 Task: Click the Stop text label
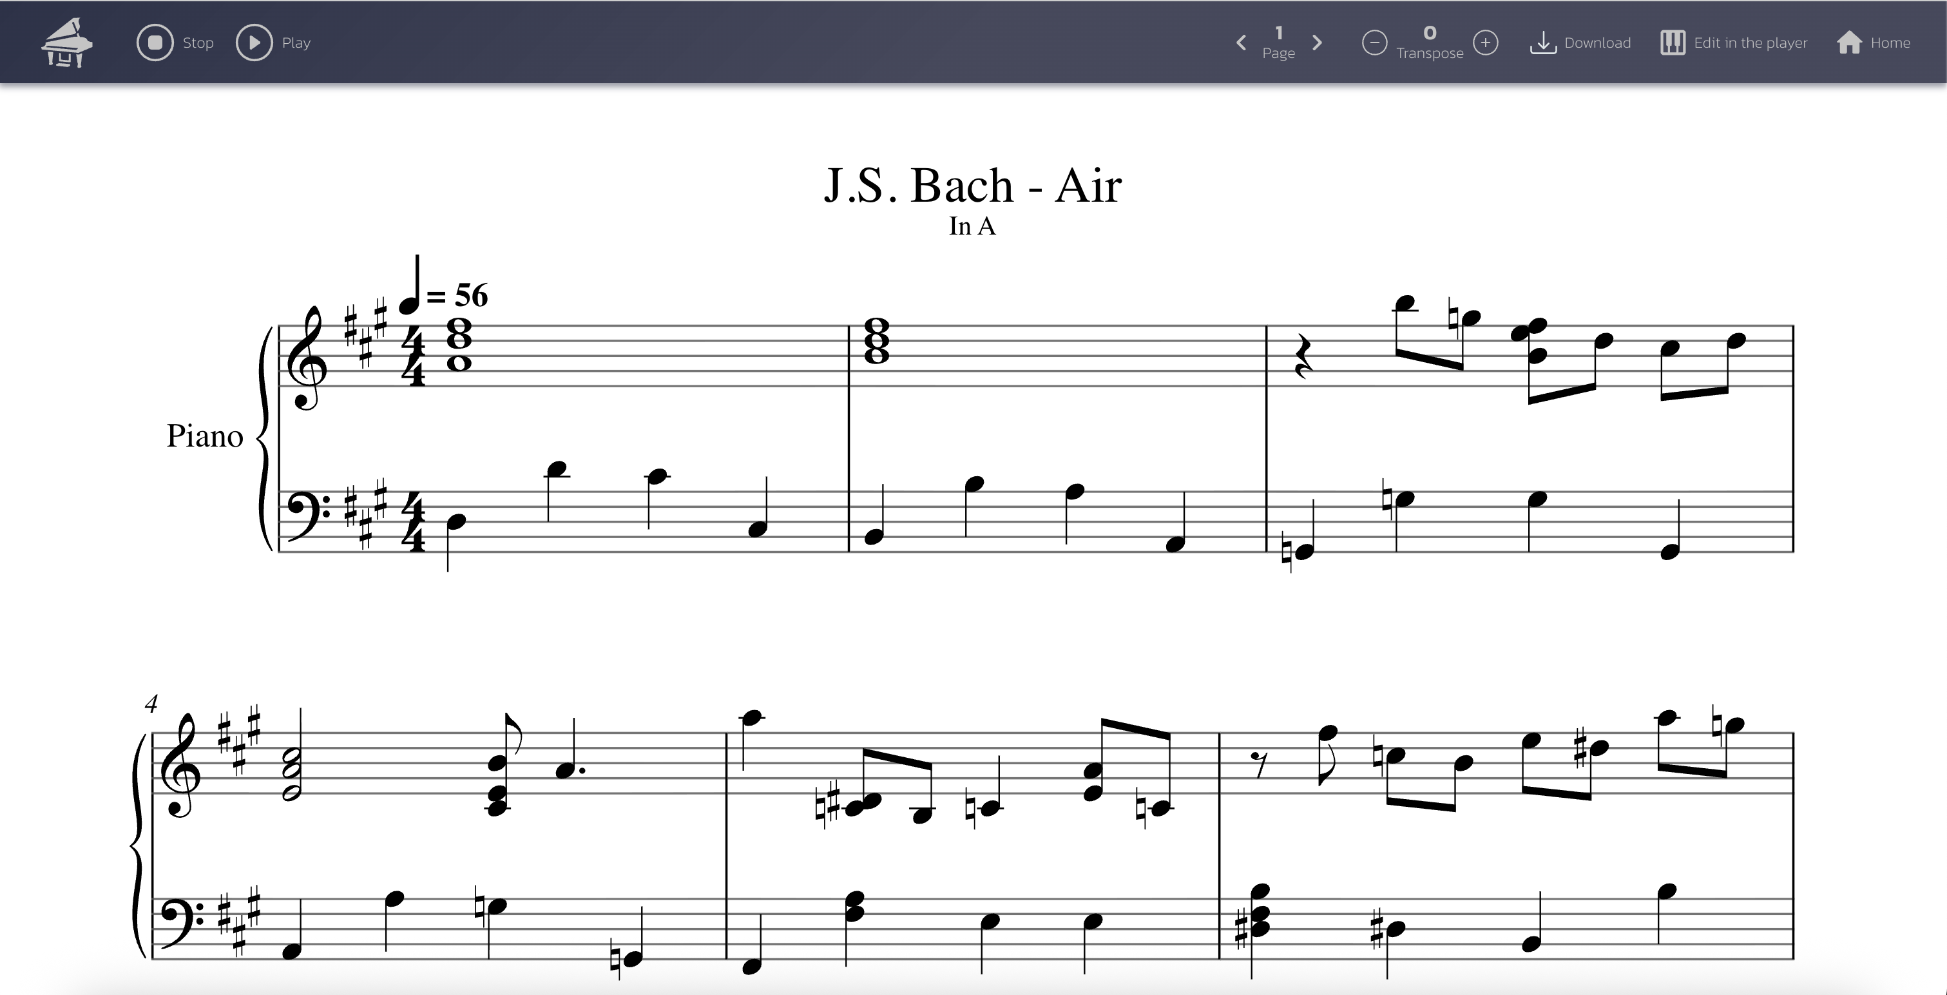[198, 43]
